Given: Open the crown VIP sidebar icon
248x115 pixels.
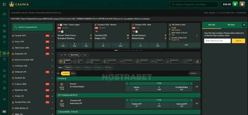Looking at the screenshot, I should (4, 99).
